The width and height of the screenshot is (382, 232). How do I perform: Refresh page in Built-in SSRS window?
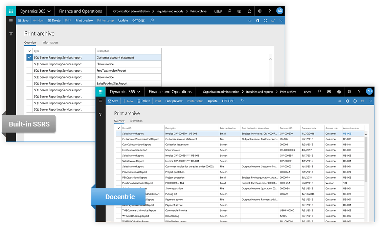click(x=265, y=21)
